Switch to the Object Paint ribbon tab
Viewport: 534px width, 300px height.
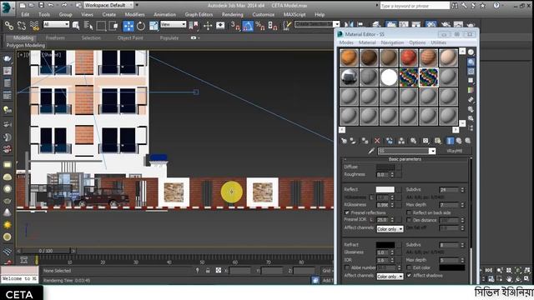(x=130, y=37)
